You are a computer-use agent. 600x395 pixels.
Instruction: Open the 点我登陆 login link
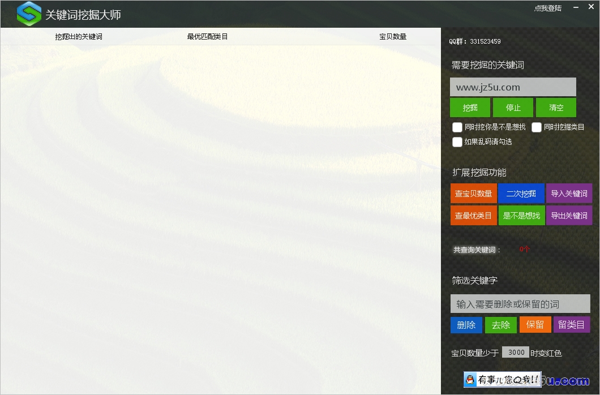click(547, 8)
